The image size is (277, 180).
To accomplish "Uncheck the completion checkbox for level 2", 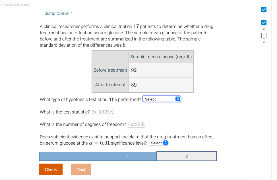I will click(x=264, y=22).
